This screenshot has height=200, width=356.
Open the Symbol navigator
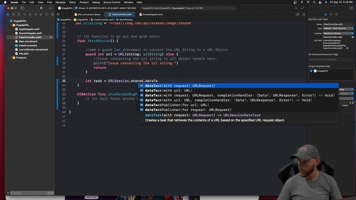click(x=19, y=14)
